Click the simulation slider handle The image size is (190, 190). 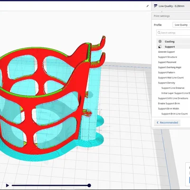click(x=89, y=185)
